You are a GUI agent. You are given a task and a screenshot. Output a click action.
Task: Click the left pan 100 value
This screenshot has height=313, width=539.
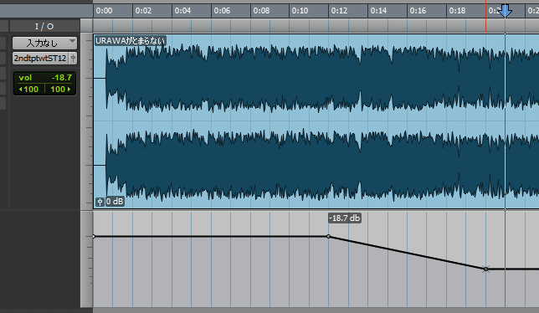point(28,90)
